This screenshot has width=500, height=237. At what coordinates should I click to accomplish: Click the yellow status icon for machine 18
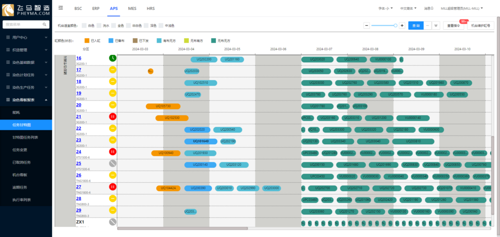[112, 82]
